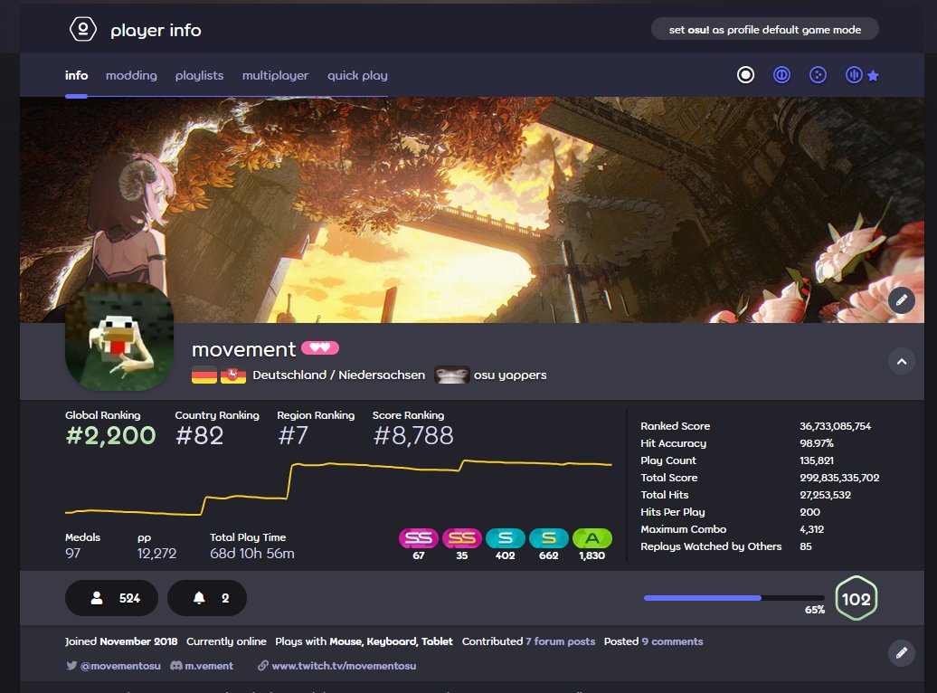
Task: Click the rank history line graph
Action: pos(338,488)
